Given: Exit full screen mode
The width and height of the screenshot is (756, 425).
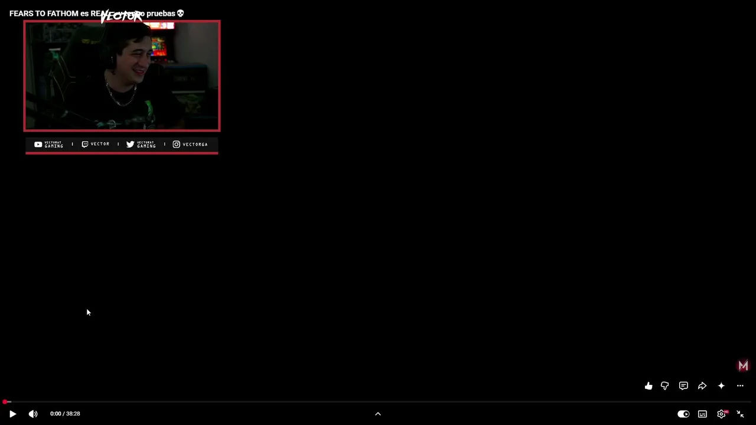Looking at the screenshot, I should 740,414.
